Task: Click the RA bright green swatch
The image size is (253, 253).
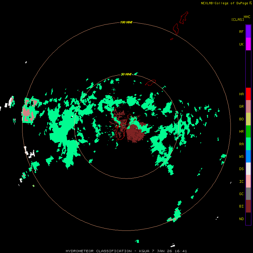Action: tap(248, 144)
